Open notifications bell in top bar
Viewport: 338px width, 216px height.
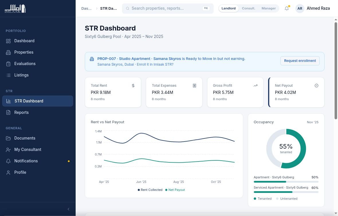click(x=287, y=8)
